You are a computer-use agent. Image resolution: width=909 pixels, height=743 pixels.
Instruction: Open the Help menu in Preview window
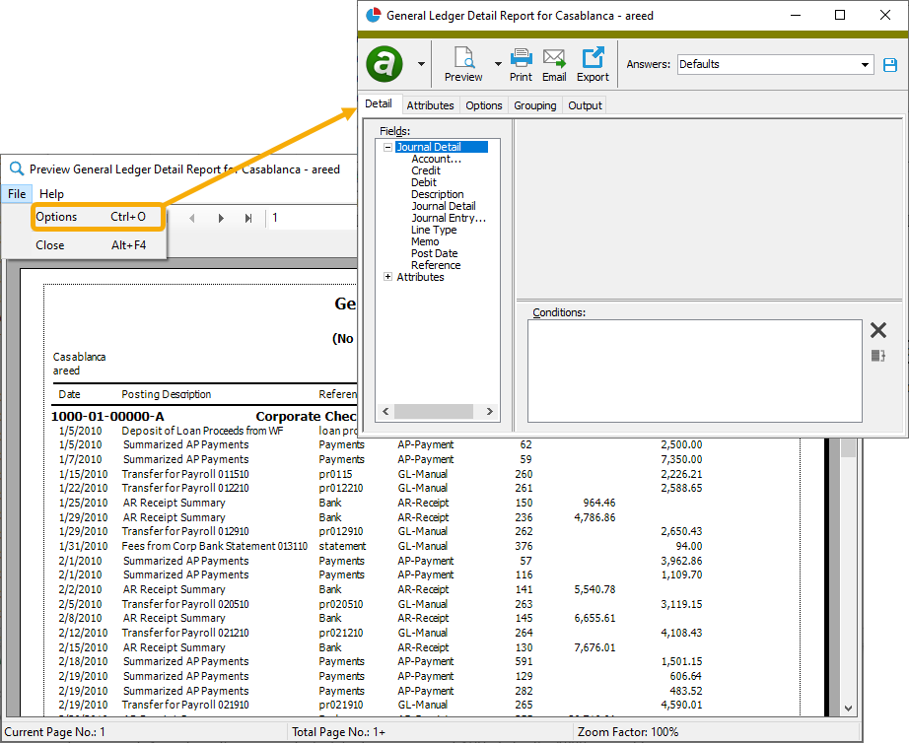[x=51, y=194]
